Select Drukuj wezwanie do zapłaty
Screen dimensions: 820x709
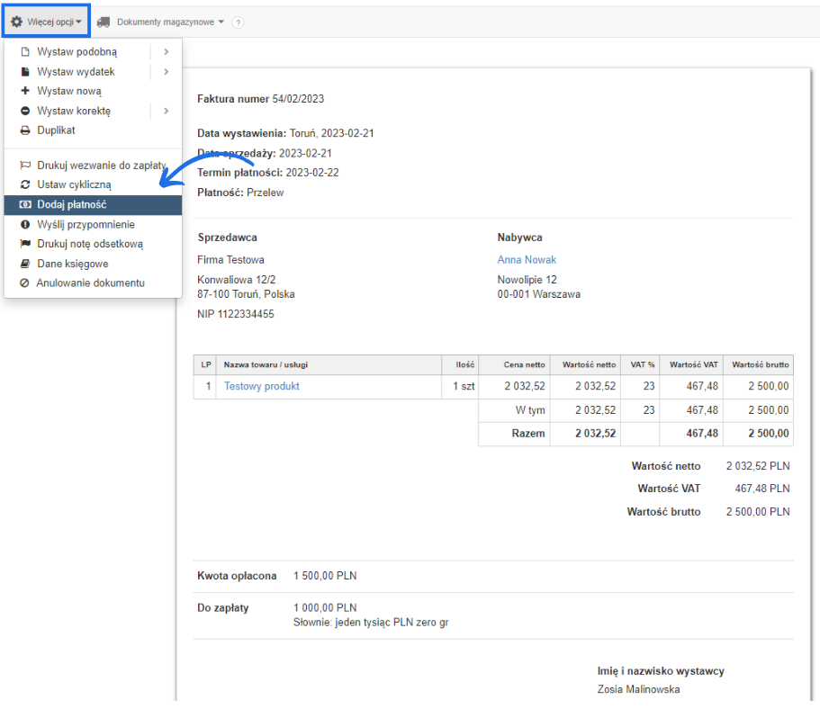(101, 166)
